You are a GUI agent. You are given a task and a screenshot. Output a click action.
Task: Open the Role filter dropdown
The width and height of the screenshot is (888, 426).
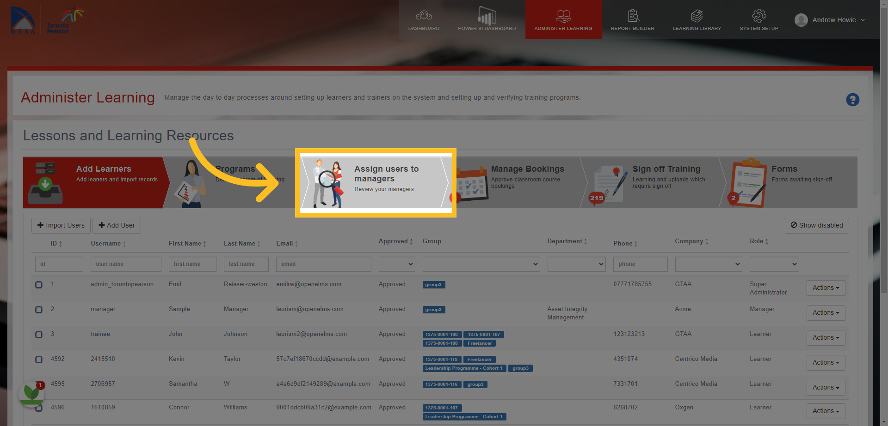click(774, 264)
